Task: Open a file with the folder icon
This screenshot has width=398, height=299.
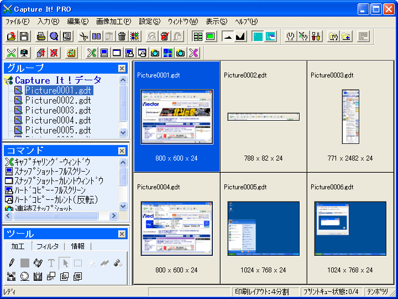Action: [12, 37]
